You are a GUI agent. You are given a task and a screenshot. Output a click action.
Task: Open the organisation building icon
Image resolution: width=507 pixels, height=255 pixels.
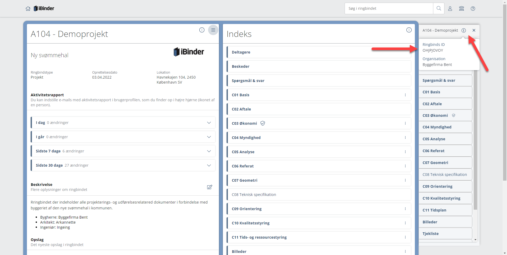461,8
